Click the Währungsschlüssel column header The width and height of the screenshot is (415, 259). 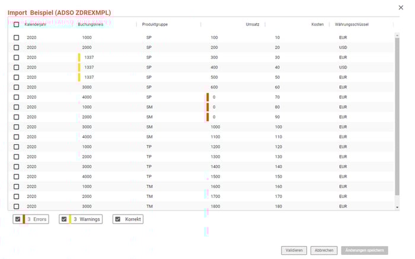pyautogui.click(x=352, y=24)
